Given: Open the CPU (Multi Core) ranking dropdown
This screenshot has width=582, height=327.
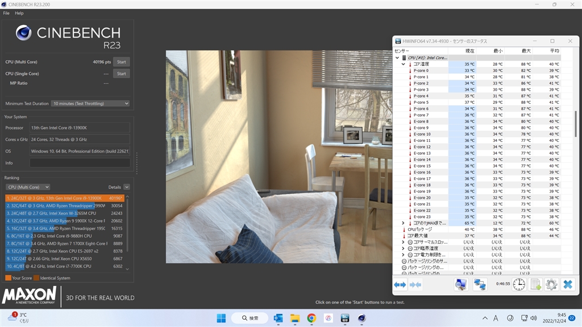Looking at the screenshot, I should coord(28,187).
